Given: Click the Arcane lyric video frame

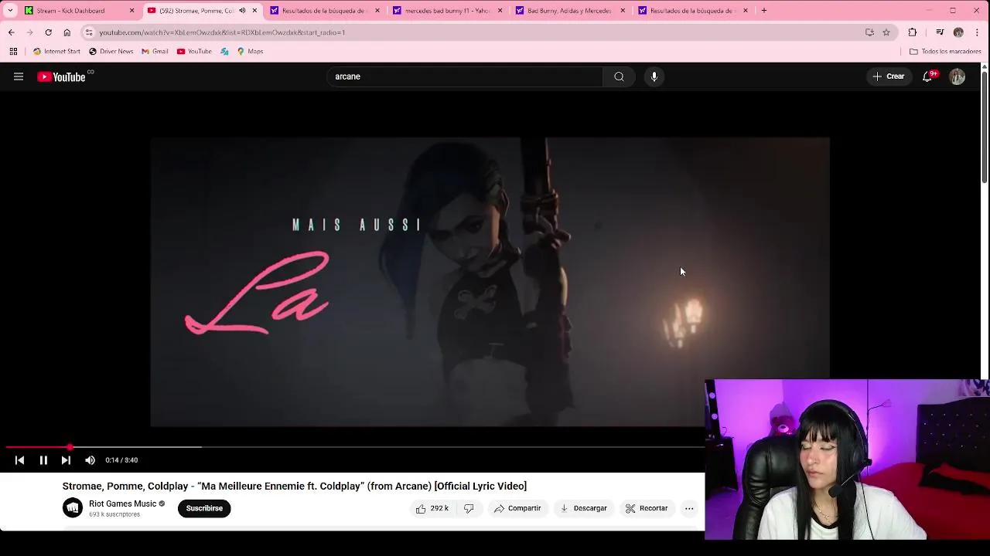Looking at the screenshot, I should pyautogui.click(x=490, y=282).
